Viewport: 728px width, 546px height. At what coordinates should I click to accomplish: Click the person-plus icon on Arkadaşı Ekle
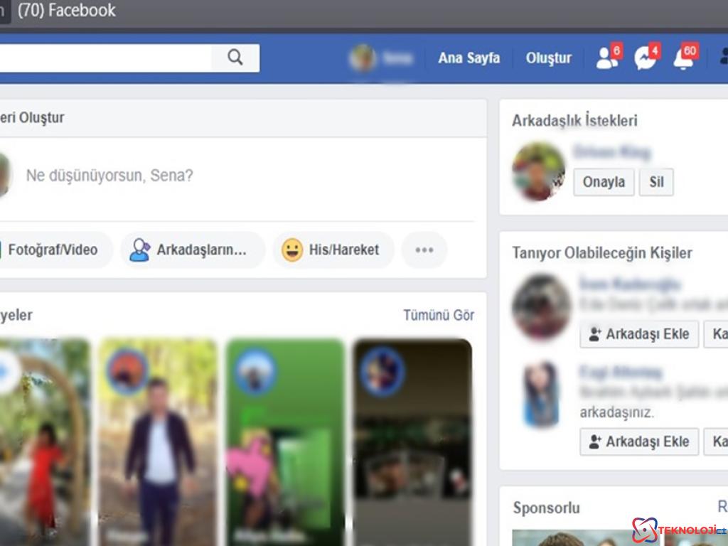pyautogui.click(x=594, y=334)
